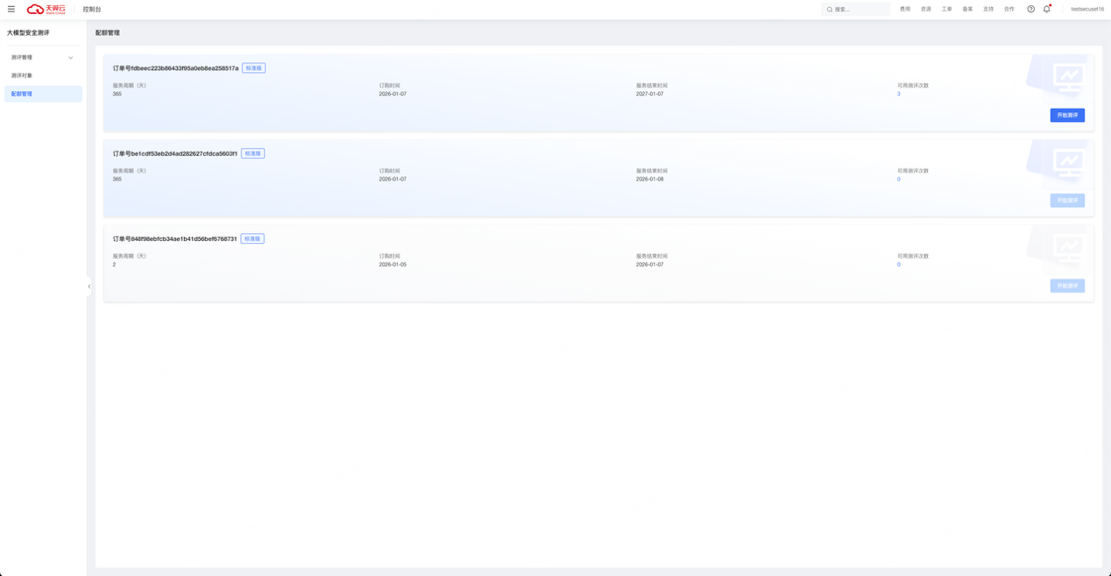The image size is (1111, 576).
Task: Click service end date 2026-01-08
Action: pyautogui.click(x=650, y=179)
